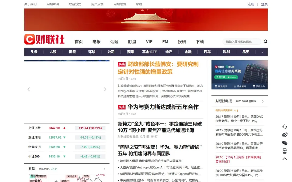The height and width of the screenshot is (182, 292).
Task: Open "问界之变"再生变 article
Action: pos(160,150)
